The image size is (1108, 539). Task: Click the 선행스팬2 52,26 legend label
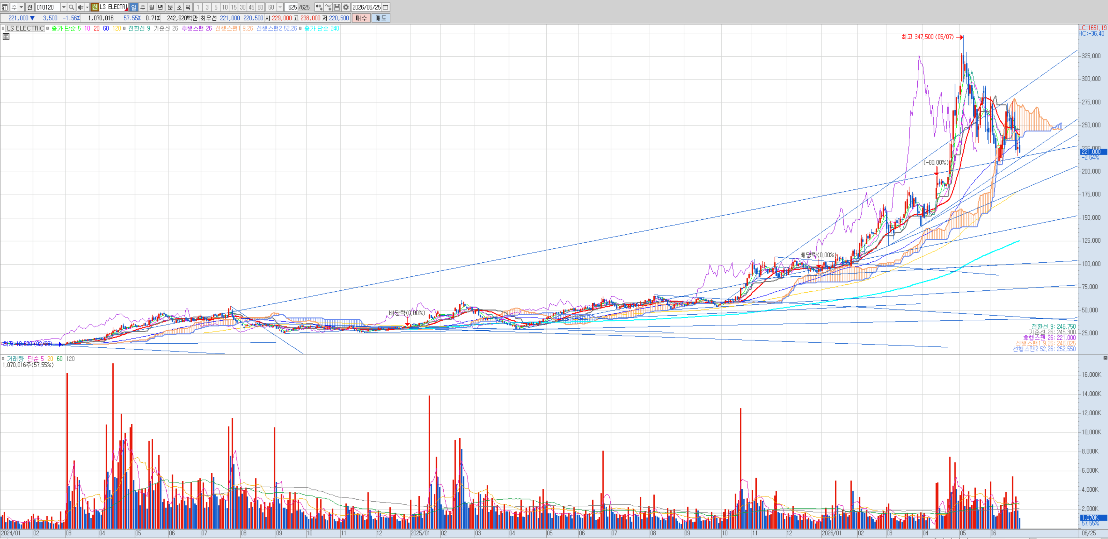(276, 28)
